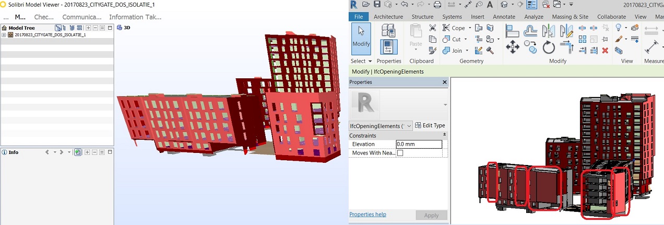Click the Text 'A' icon in quick access toolbar
664x225 pixels.
point(490,5)
